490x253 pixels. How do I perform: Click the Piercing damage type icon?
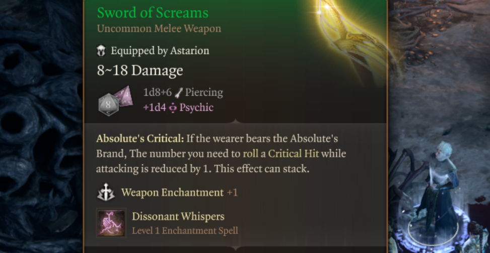(178, 93)
